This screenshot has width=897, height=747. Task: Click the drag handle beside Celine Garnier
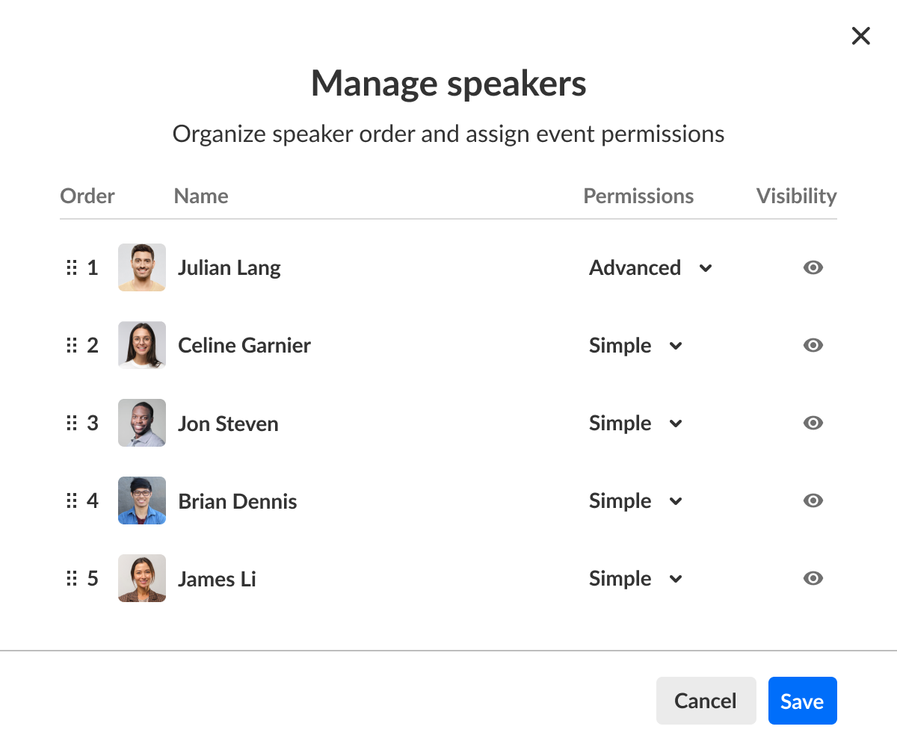(72, 345)
